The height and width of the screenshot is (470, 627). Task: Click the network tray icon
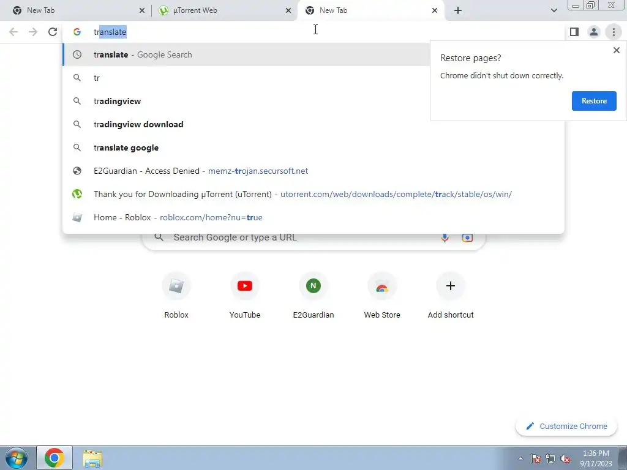550,458
